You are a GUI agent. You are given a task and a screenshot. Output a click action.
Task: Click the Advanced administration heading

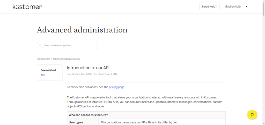pyautogui.click(x=82, y=30)
